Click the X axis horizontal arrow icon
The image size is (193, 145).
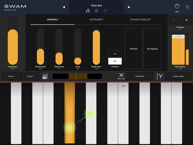(x=121, y=76)
